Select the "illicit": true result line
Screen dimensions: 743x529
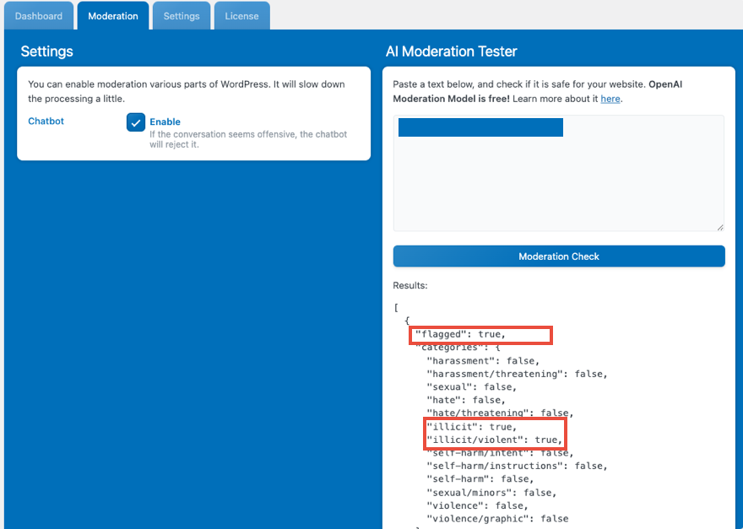pos(471,427)
